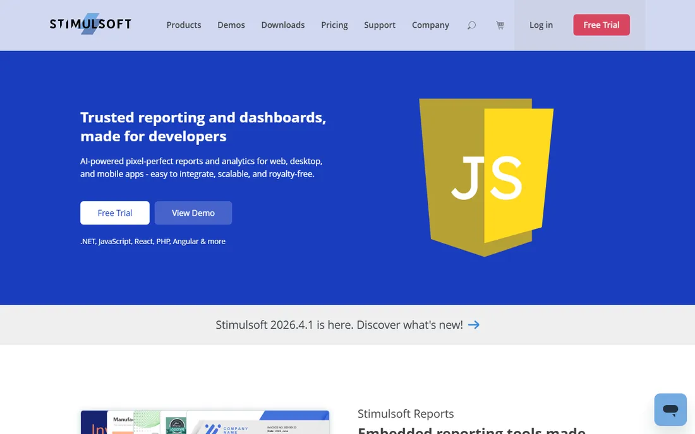Click the red Free Trial header button
The height and width of the screenshot is (434, 695).
[x=601, y=25]
